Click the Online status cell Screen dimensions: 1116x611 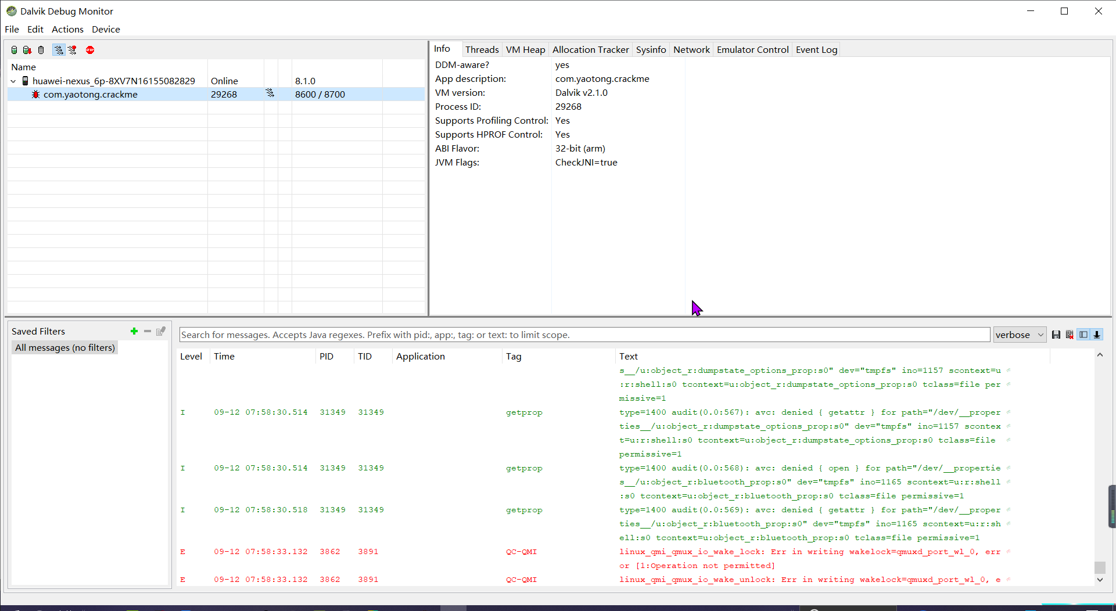(224, 81)
